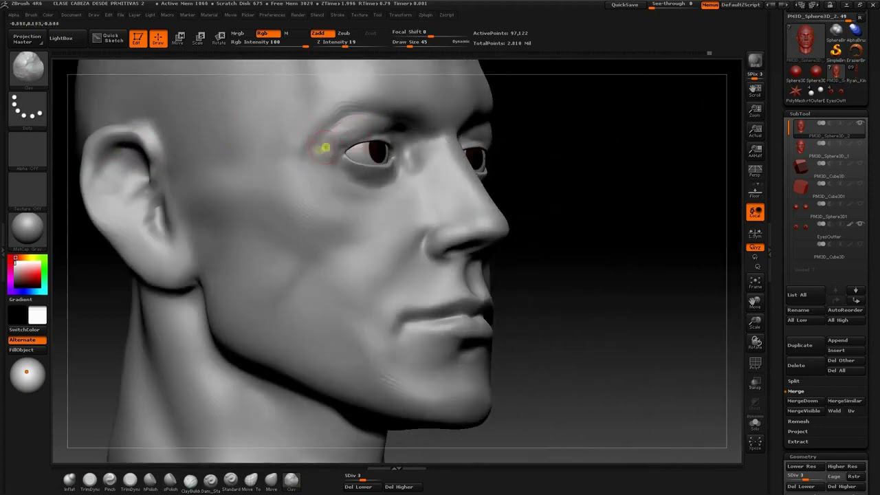Open the Brush menu

pos(31,14)
